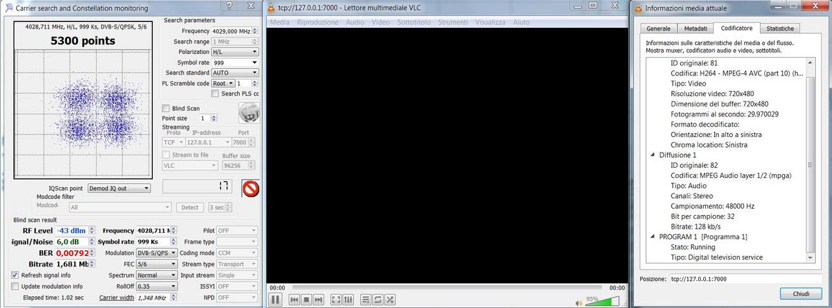Image resolution: width=832 pixels, height=308 pixels.
Task: Toggle VLC fullscreen mode
Action: coord(336,300)
